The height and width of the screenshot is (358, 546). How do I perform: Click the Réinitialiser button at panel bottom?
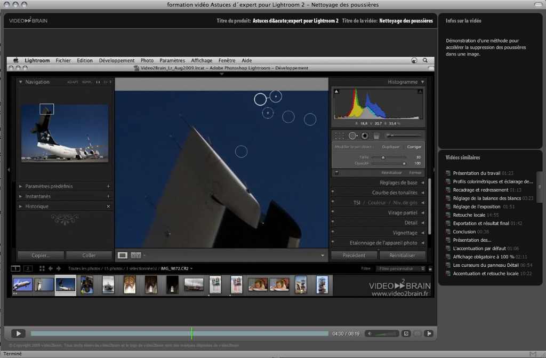coord(402,256)
